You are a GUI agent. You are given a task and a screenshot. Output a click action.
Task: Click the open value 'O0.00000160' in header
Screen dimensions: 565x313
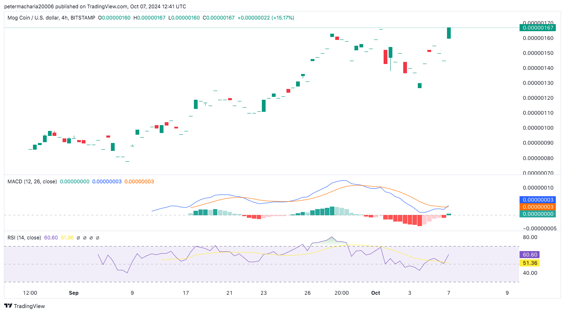tap(114, 18)
